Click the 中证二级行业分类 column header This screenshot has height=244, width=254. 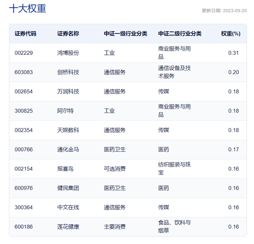click(180, 33)
